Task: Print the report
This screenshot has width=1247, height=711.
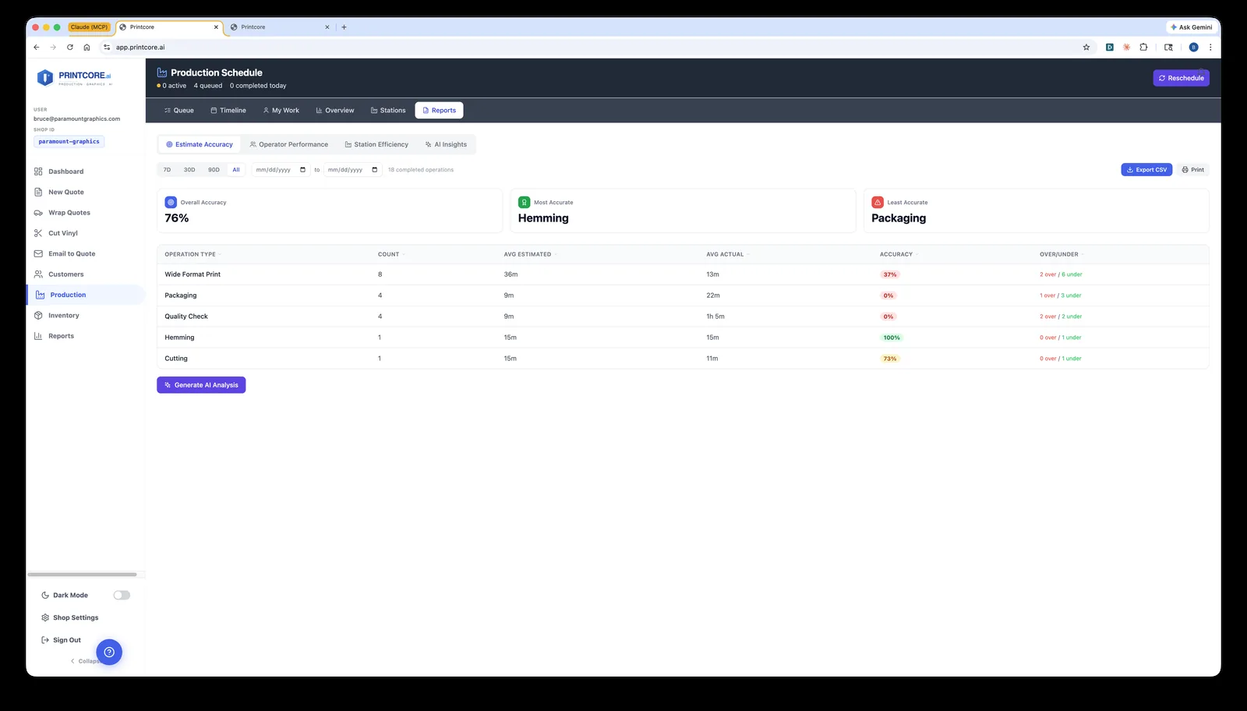Action: click(x=1192, y=170)
